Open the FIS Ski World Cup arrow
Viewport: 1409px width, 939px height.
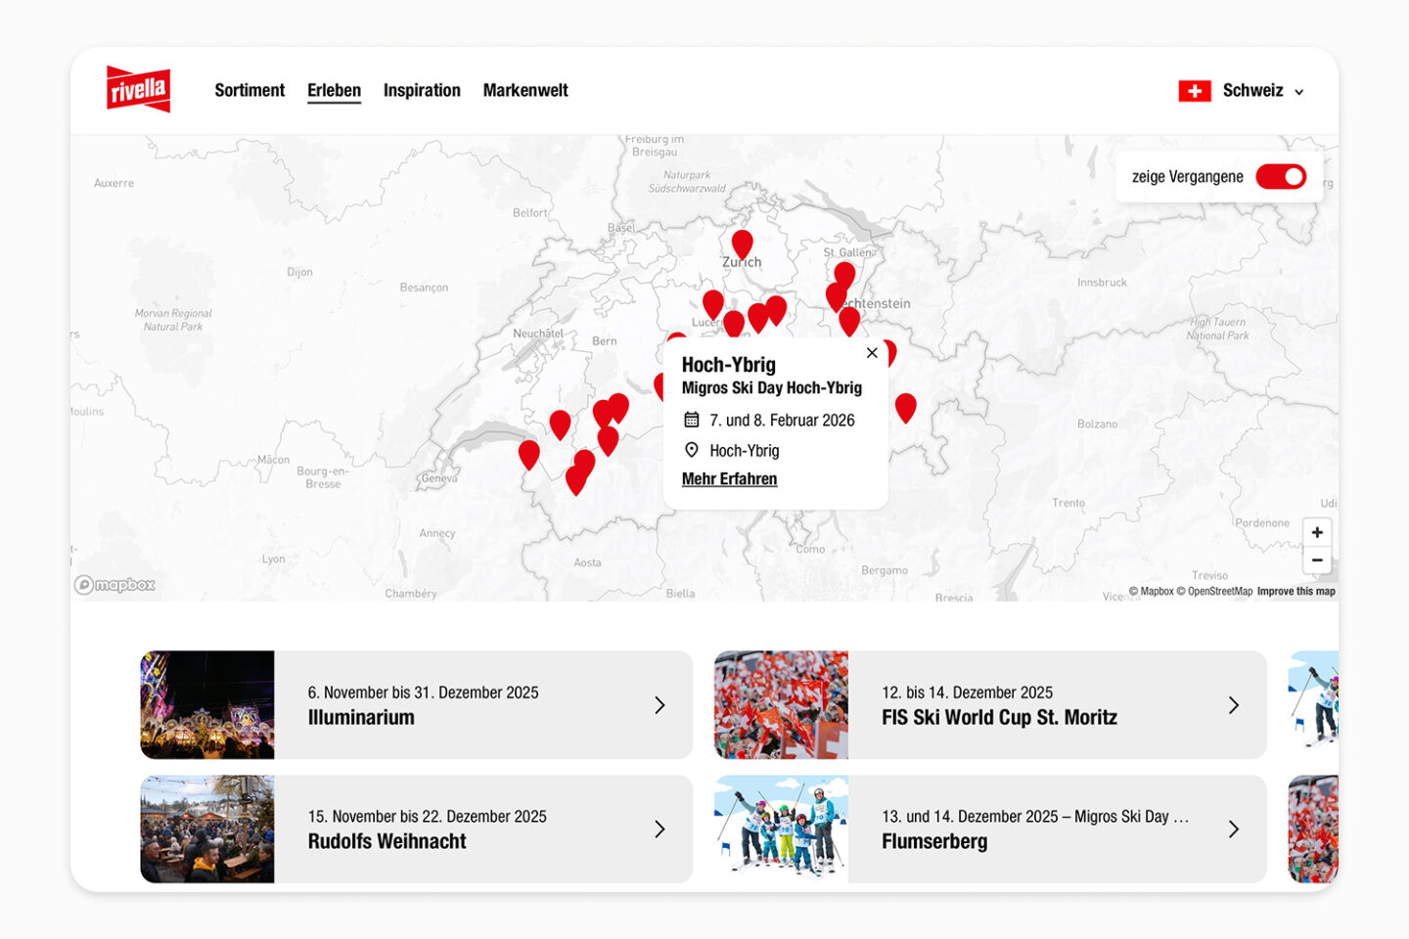(x=1233, y=705)
